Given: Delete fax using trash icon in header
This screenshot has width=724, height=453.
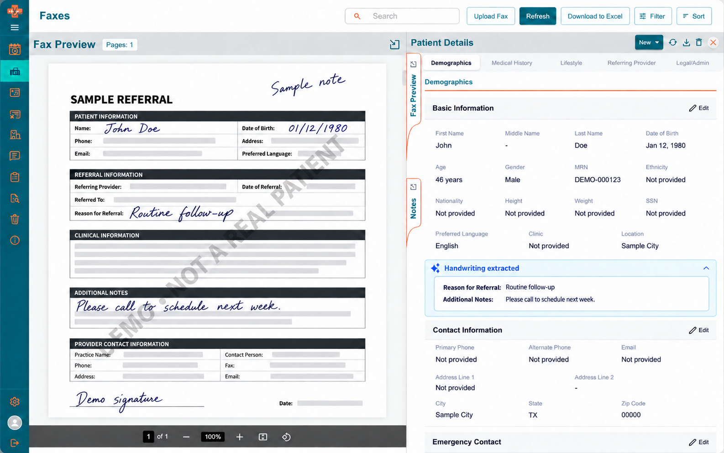Looking at the screenshot, I should [x=699, y=42].
